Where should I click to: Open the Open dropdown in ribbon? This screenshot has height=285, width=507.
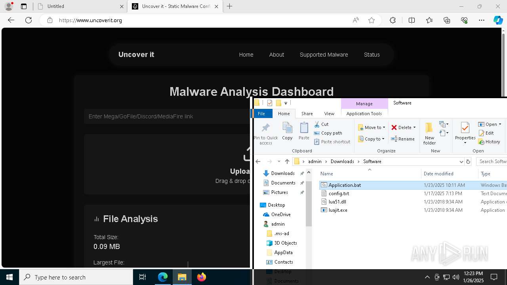point(490,124)
